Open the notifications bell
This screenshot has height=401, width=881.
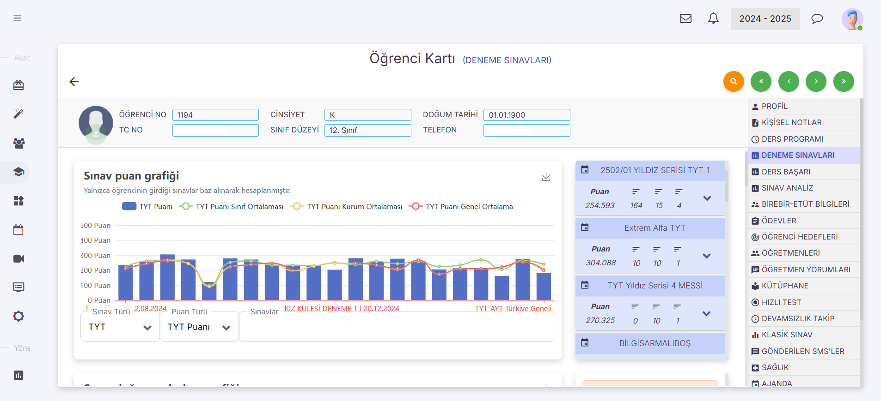coord(713,19)
